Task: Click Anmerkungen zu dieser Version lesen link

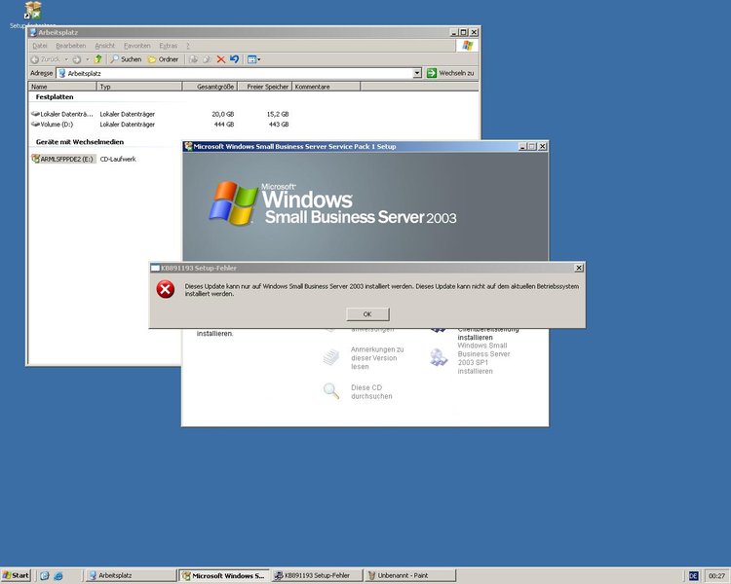Action: 376,358
